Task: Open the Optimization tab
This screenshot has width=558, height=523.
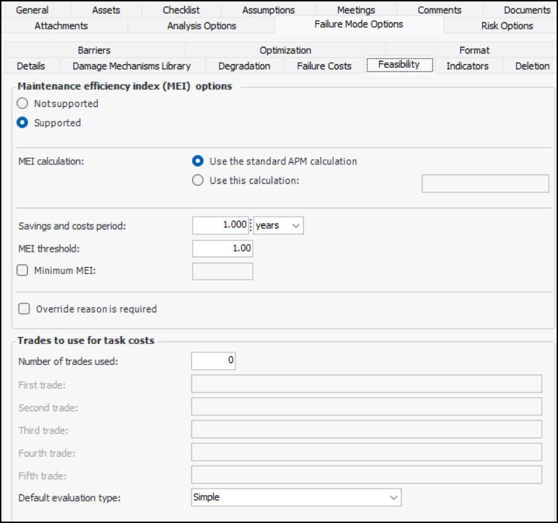Action: (x=285, y=50)
